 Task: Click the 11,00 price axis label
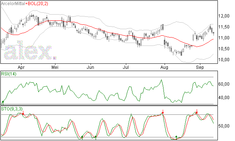pos(224,38)
